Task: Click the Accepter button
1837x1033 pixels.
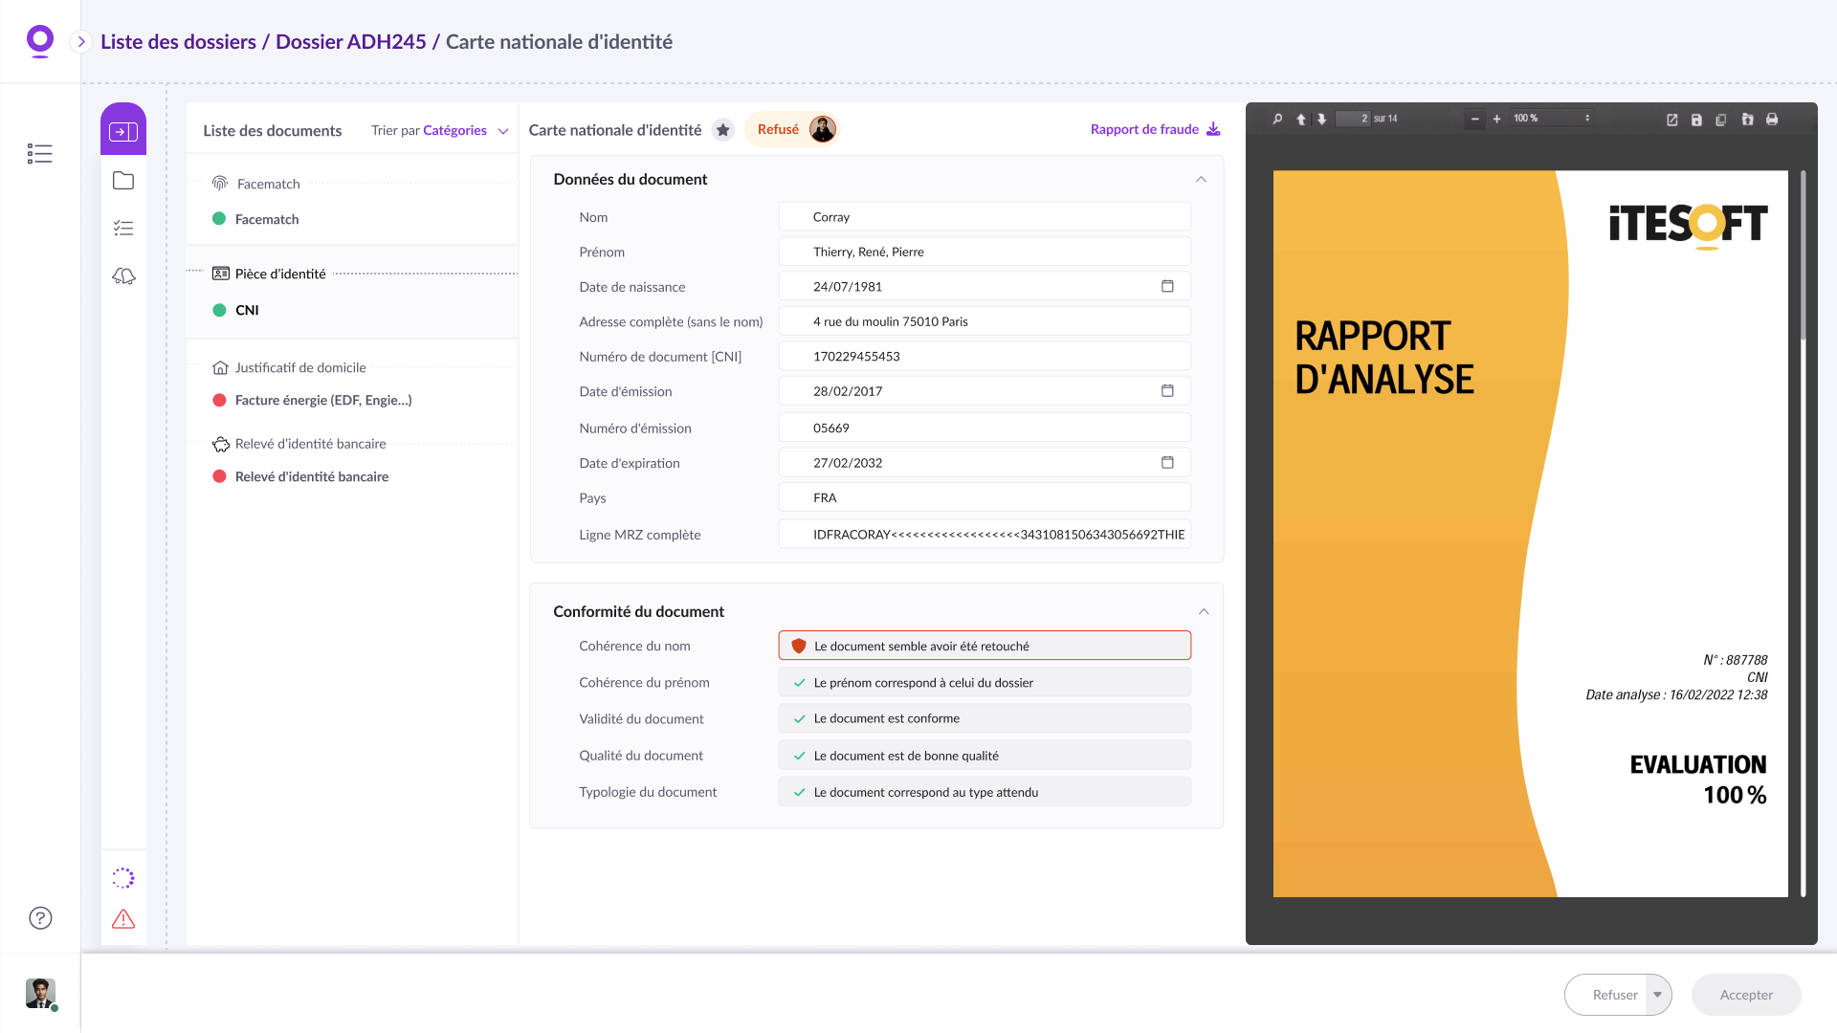Action: coord(1746,995)
